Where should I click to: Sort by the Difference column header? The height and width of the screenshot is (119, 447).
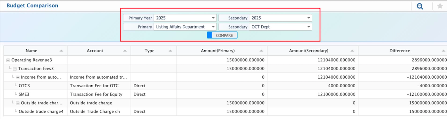point(402,51)
